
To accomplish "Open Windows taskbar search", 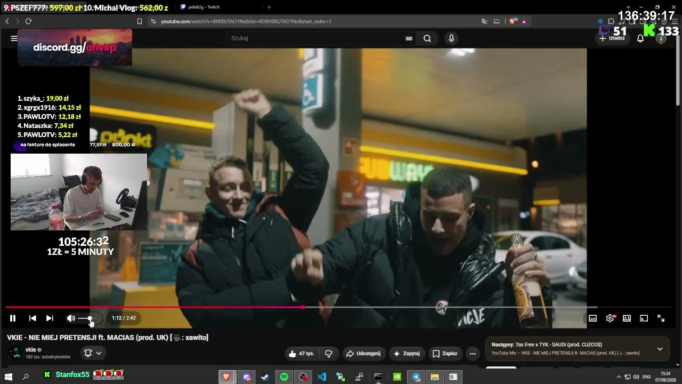I will point(26,377).
